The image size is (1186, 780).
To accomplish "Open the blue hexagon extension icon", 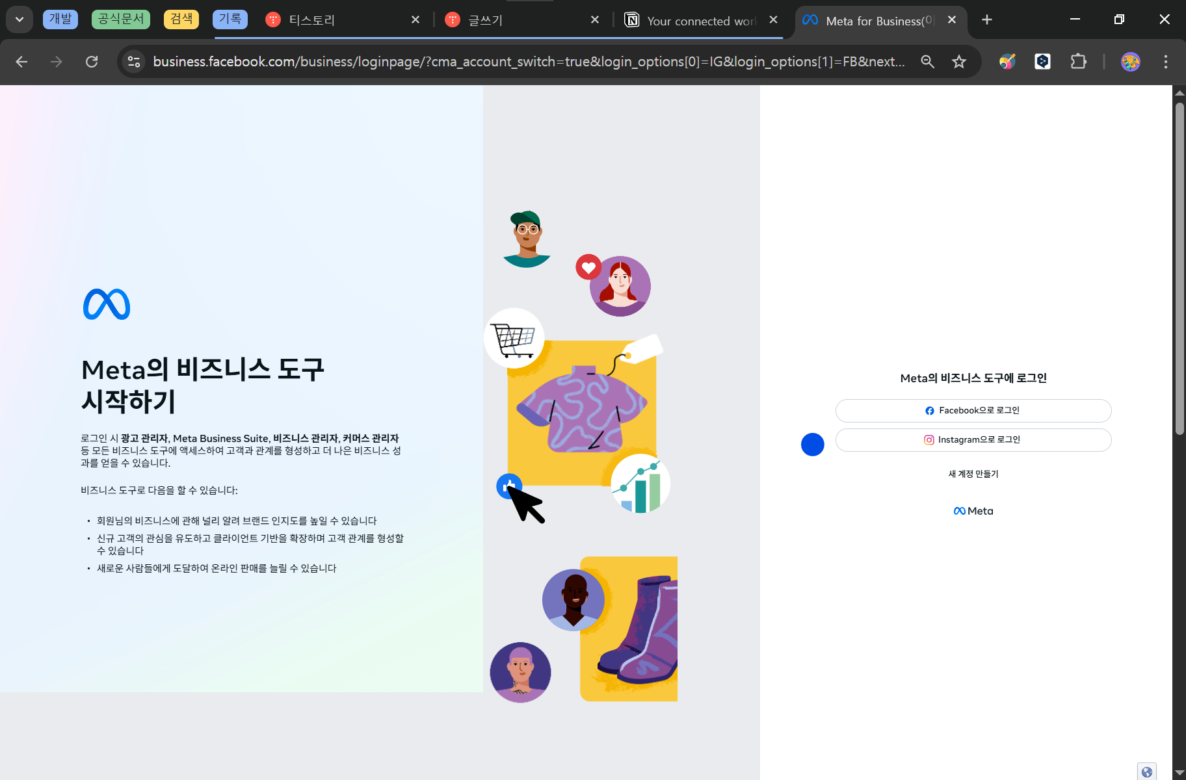I will (x=1042, y=62).
